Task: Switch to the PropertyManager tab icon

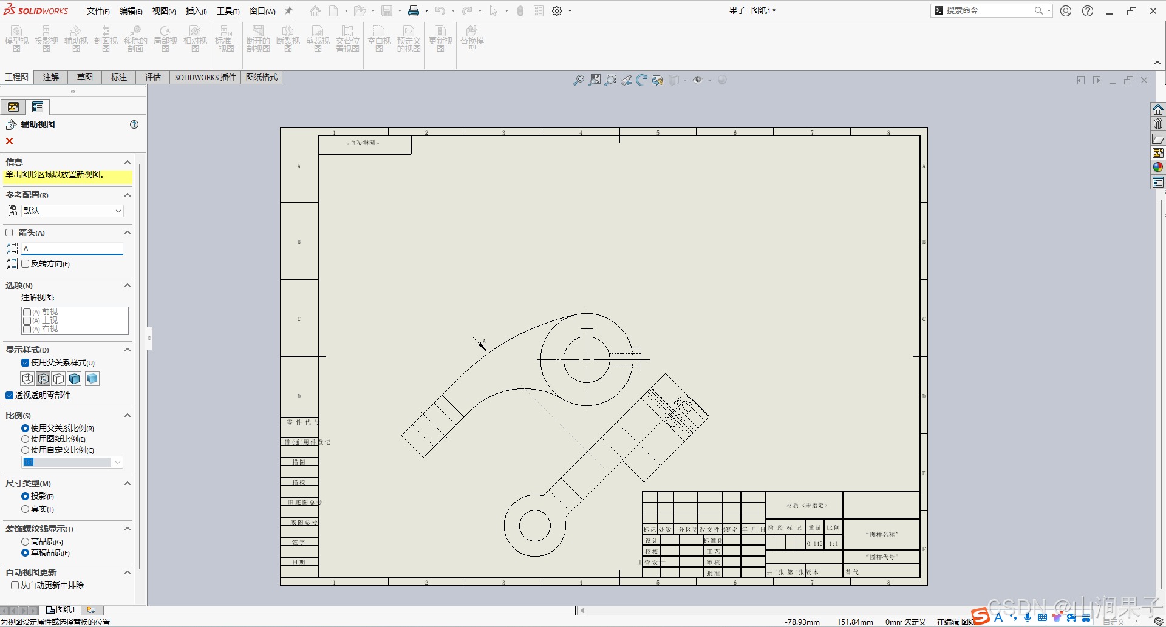Action: [38, 107]
